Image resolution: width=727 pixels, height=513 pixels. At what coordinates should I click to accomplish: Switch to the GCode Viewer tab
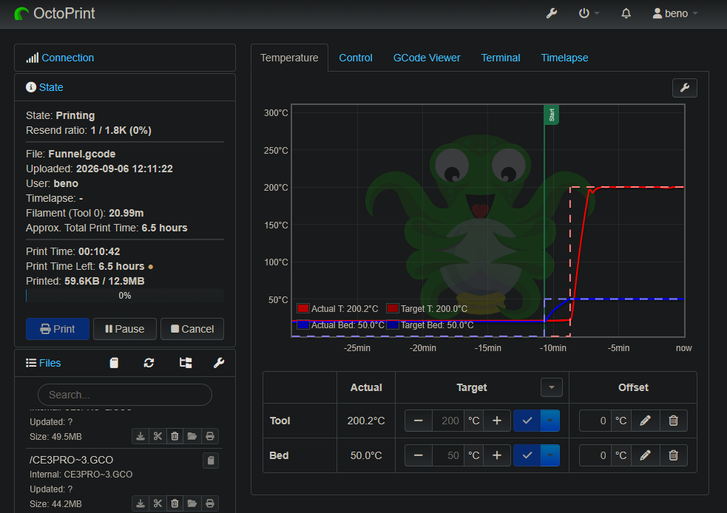[x=427, y=58]
